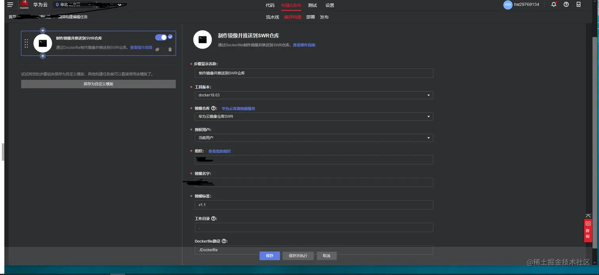Viewport: 599px width, 275px height.
Task: Switch to the 构建&发布 tab
Action: pyautogui.click(x=291, y=5)
